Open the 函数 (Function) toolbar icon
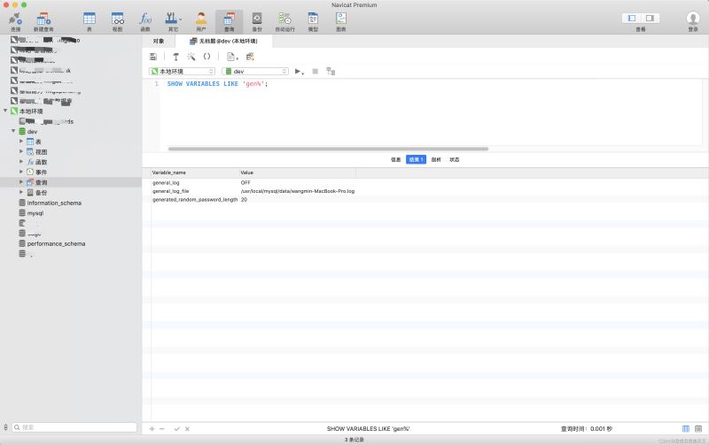 [x=145, y=19]
